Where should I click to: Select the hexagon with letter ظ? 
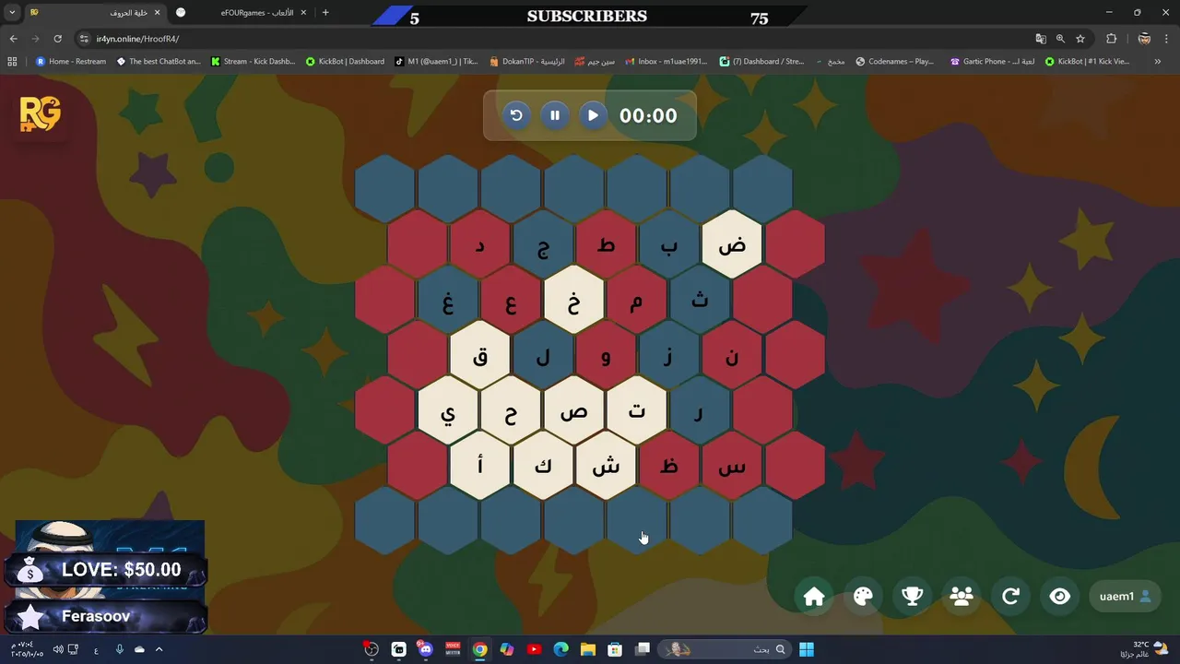pos(669,467)
